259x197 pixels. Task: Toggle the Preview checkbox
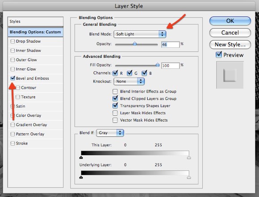(x=219, y=54)
